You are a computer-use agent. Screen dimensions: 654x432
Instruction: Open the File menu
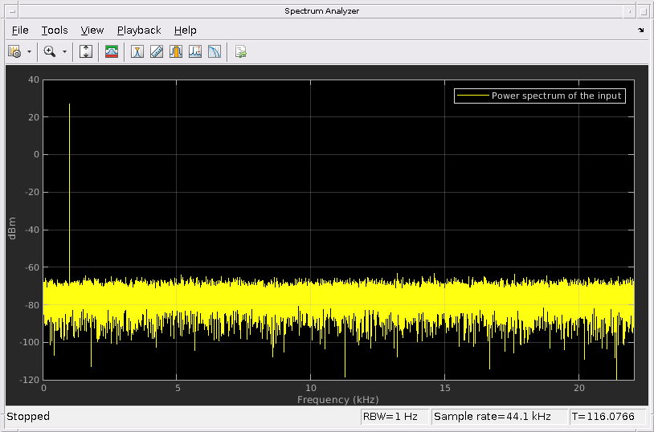(x=20, y=31)
